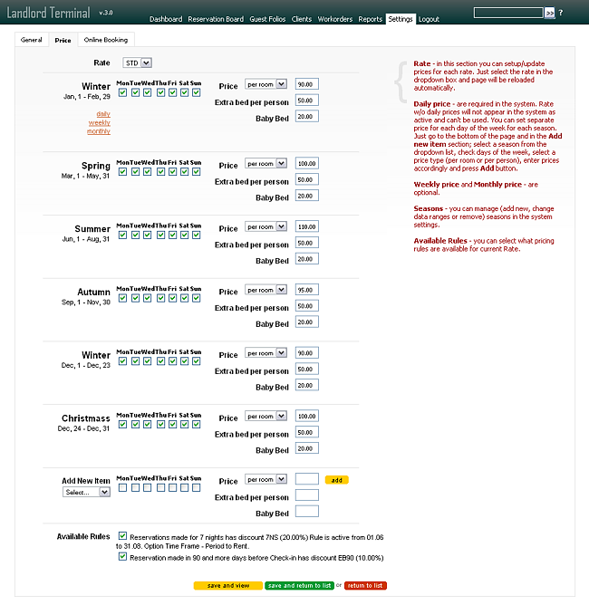Screen dimensions: 589x605
Task: Click the Landlord Terminal logo
Action: click(x=48, y=13)
